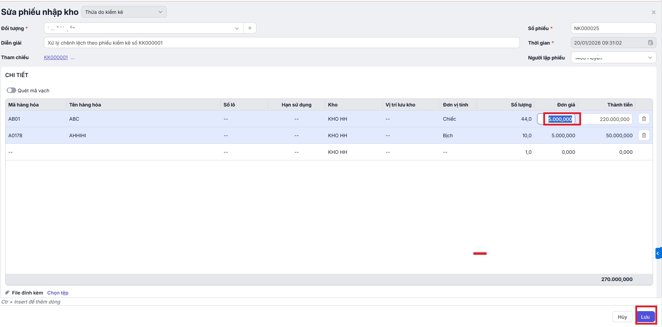
Task: Open the Thừa do kiểm kê dropdown
Action: pyautogui.click(x=124, y=12)
